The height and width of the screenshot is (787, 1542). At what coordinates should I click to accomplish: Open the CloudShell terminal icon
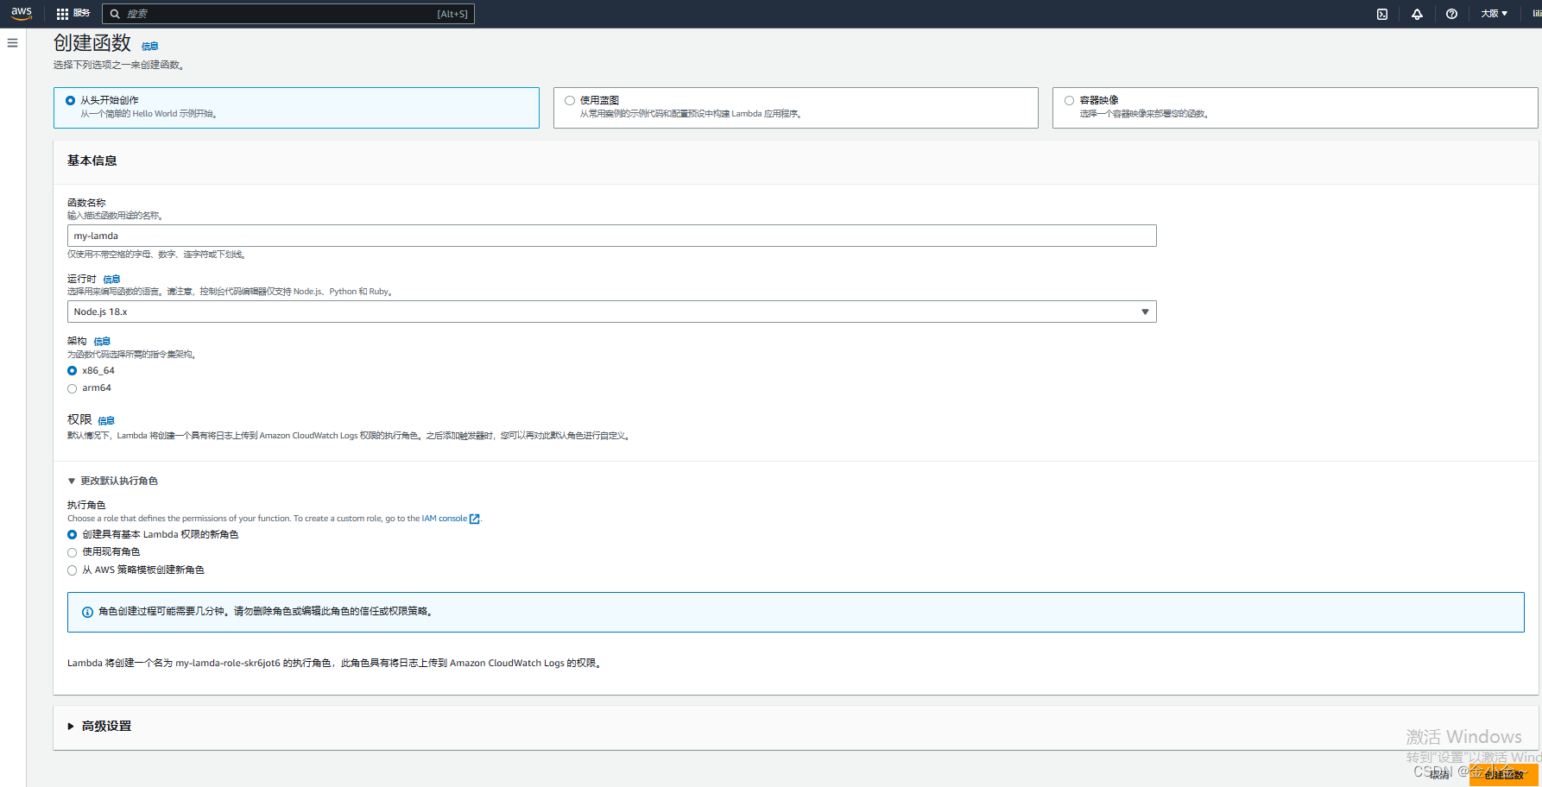pos(1382,14)
